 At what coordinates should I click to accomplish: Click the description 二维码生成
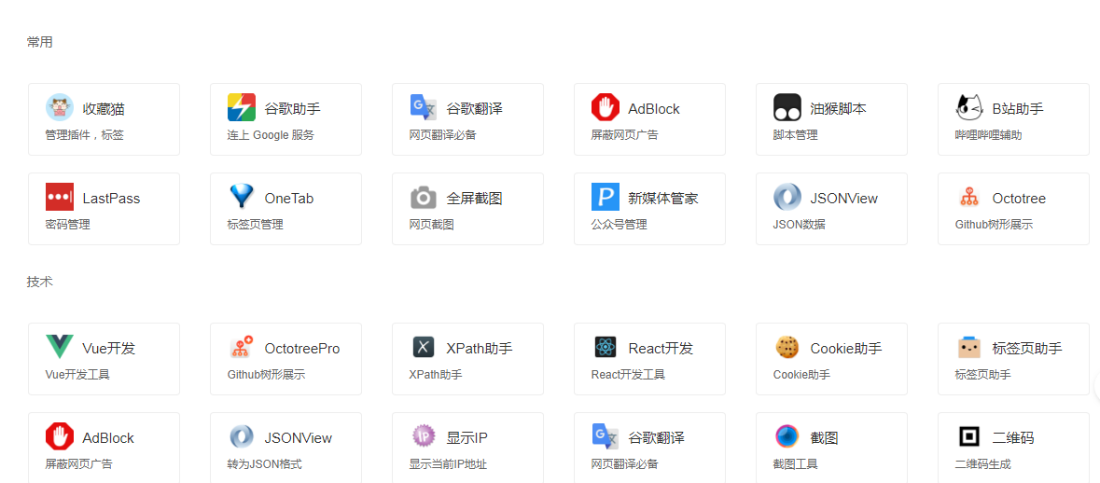pos(982,464)
